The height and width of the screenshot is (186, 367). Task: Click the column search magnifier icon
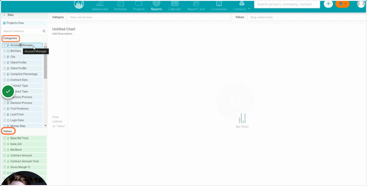(x=44, y=31)
